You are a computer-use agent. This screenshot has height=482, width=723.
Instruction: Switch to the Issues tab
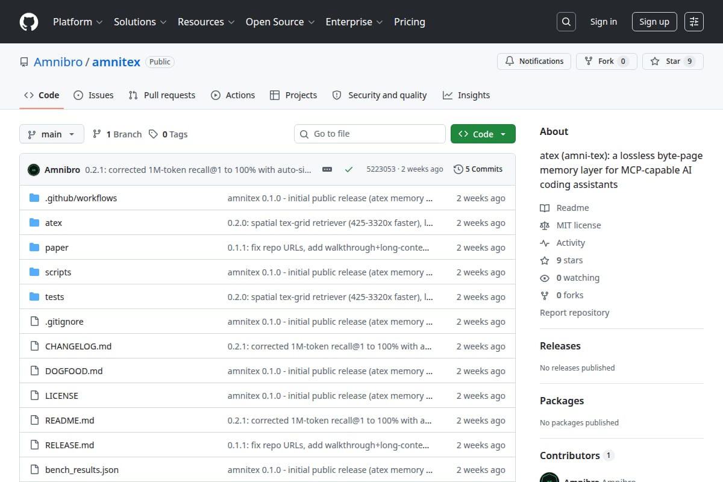93,95
